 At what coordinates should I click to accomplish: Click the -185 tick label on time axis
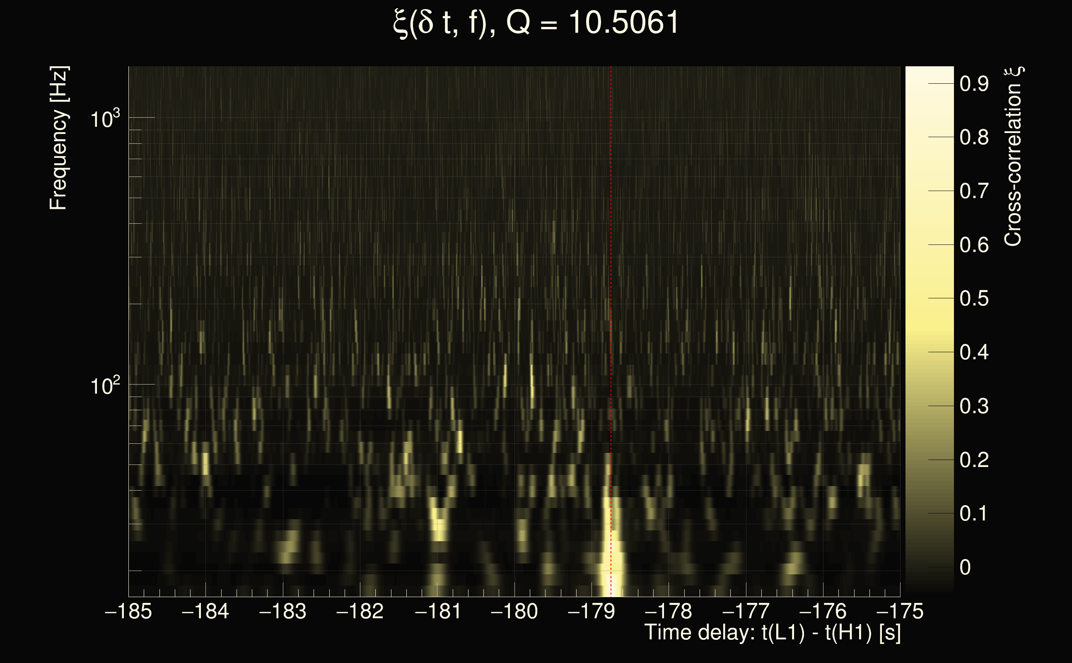[x=128, y=611]
